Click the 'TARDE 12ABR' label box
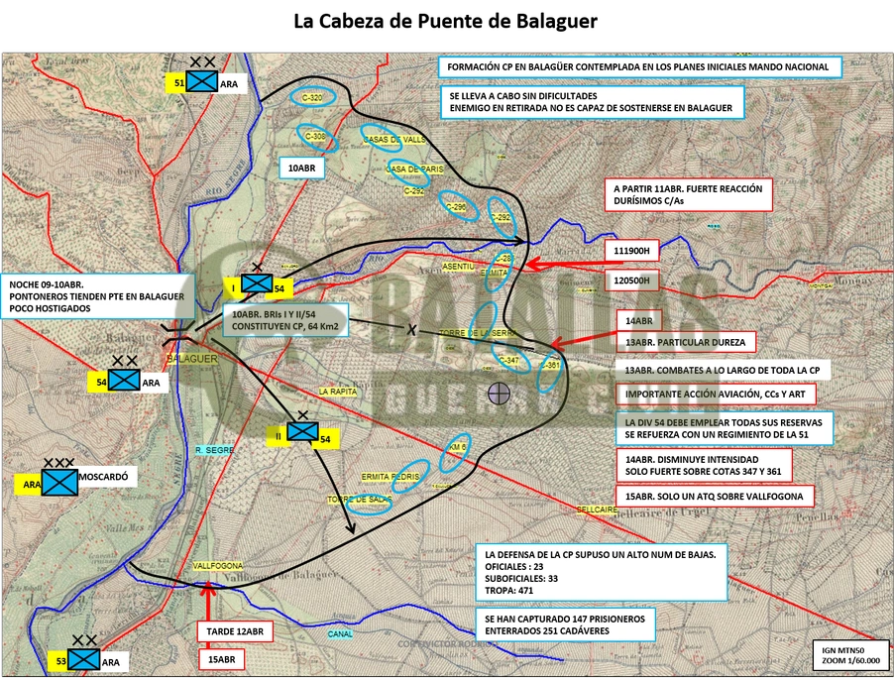This screenshot has width=894, height=680. click(235, 631)
